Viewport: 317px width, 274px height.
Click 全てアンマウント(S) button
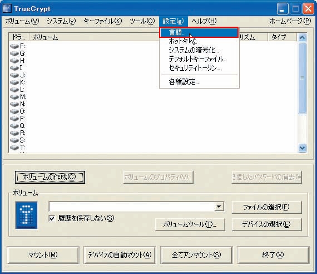196,255
